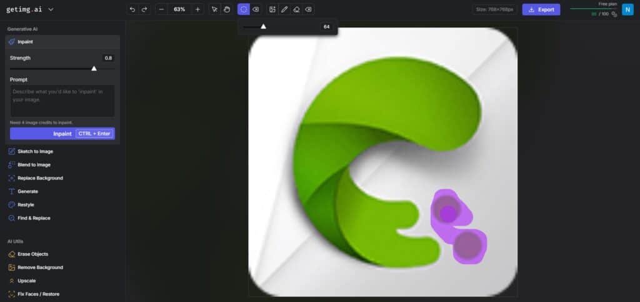Select the hand pan tool
Viewport: 640px width, 302px height.
[226, 9]
